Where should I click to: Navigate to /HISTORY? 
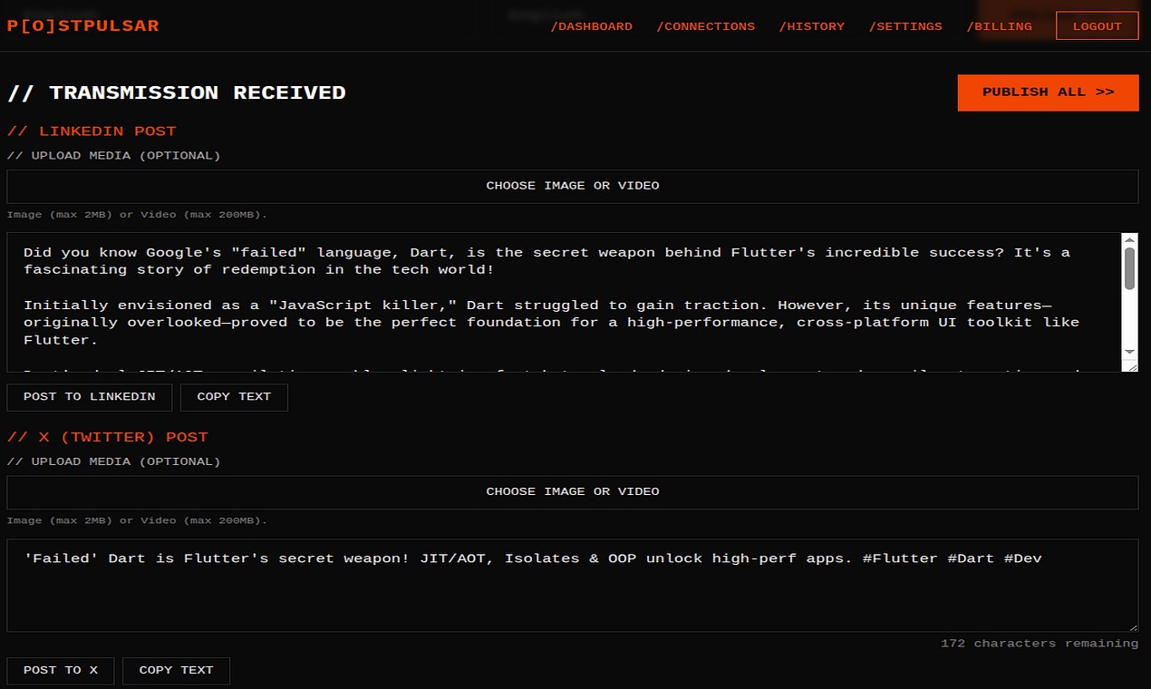812,26
